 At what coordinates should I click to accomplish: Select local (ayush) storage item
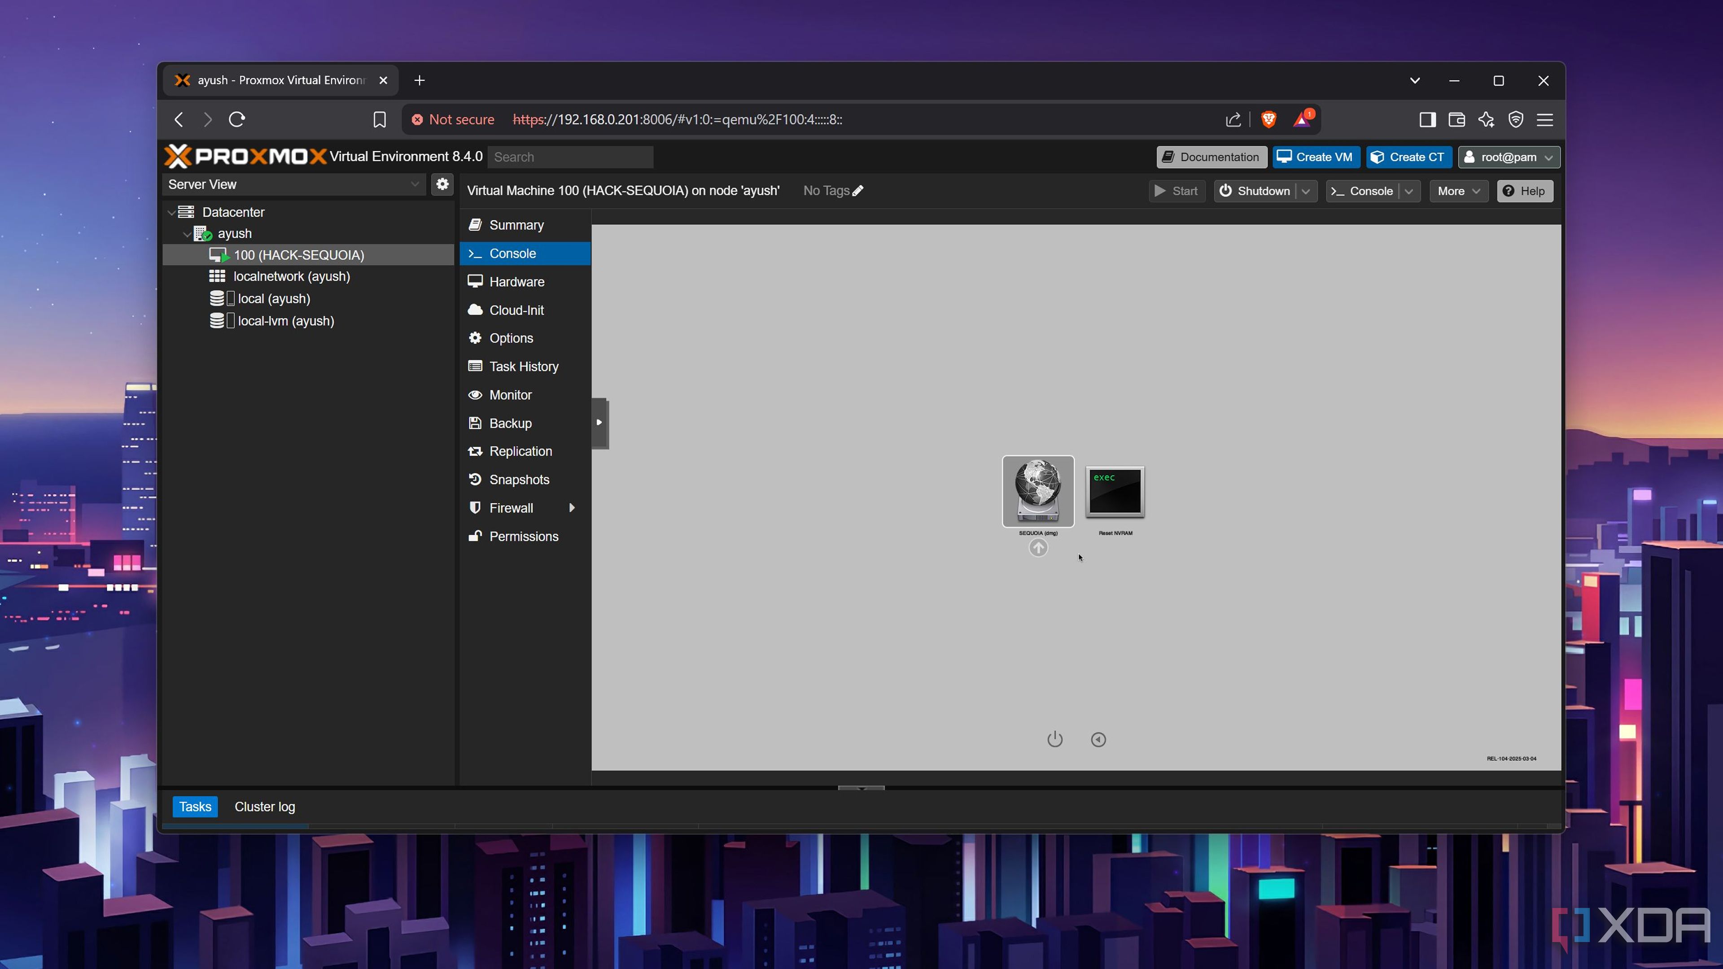(x=274, y=298)
